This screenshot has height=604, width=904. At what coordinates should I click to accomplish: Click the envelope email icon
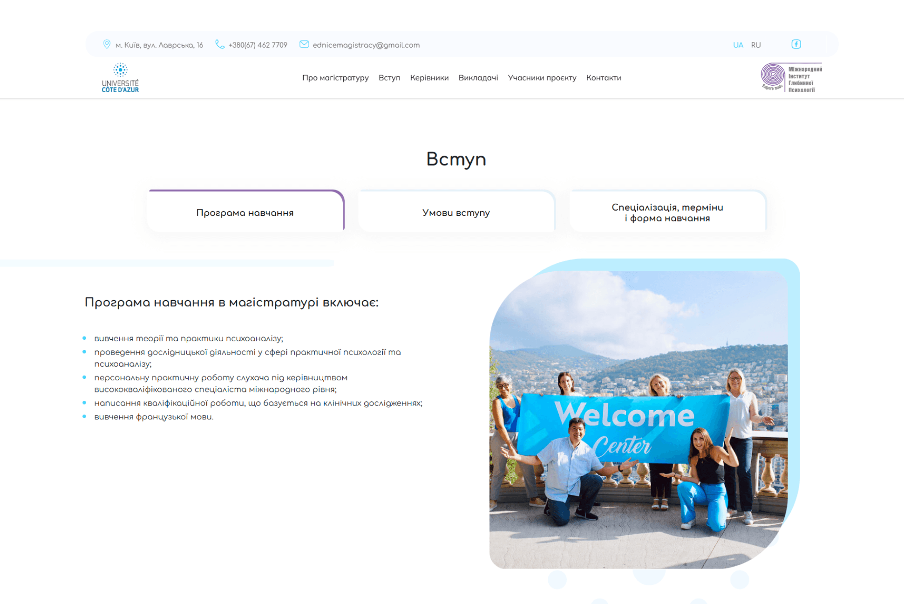click(x=304, y=44)
